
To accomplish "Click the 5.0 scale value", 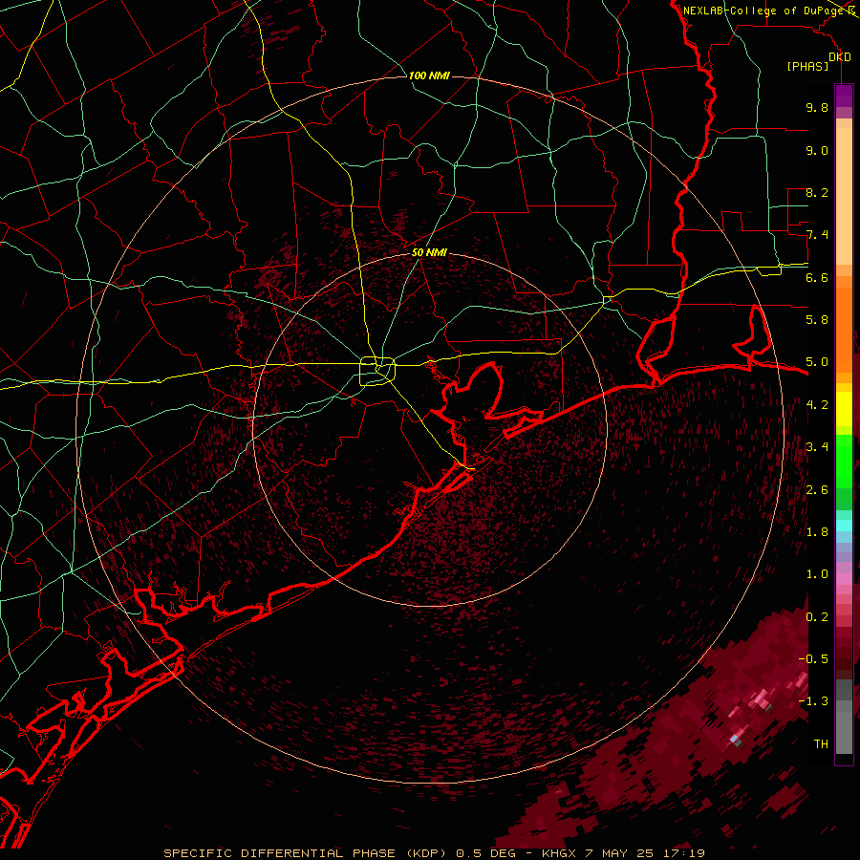I will 817,362.
